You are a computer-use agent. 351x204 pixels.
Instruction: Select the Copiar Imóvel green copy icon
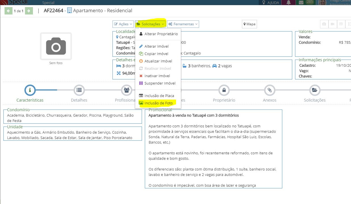coord(141,54)
